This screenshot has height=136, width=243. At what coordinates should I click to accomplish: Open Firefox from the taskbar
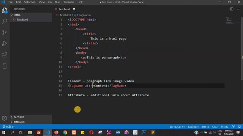[x=56, y=133]
